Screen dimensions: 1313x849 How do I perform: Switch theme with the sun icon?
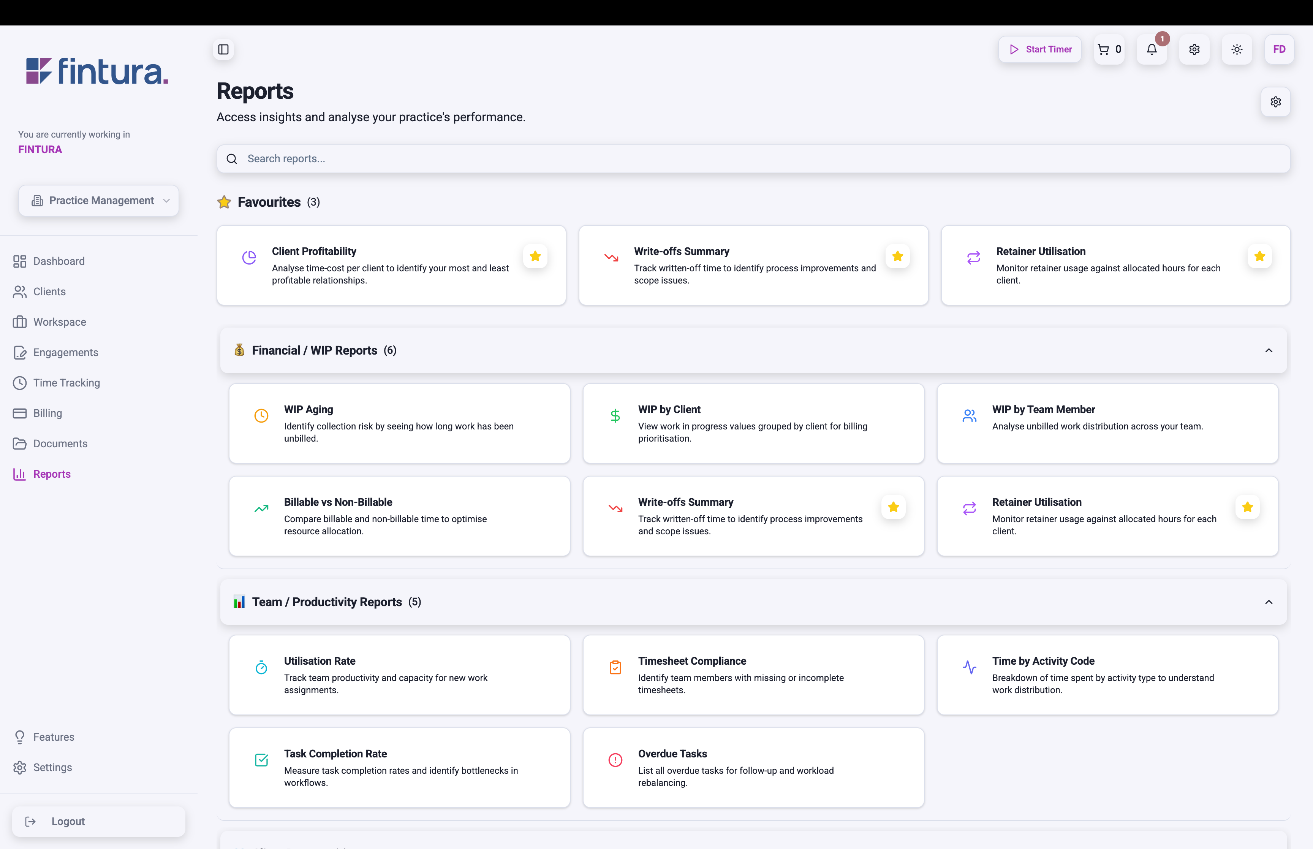point(1236,50)
